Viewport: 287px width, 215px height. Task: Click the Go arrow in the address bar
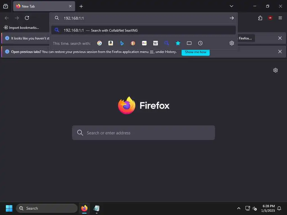232,18
